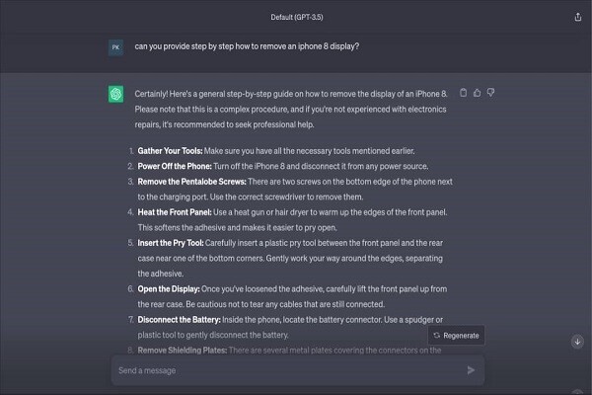Click the Remove Shielding Plates step
This screenshot has width=592, height=395.
[289, 351]
